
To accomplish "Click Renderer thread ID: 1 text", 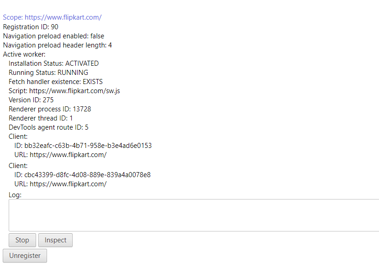I will point(41,118).
